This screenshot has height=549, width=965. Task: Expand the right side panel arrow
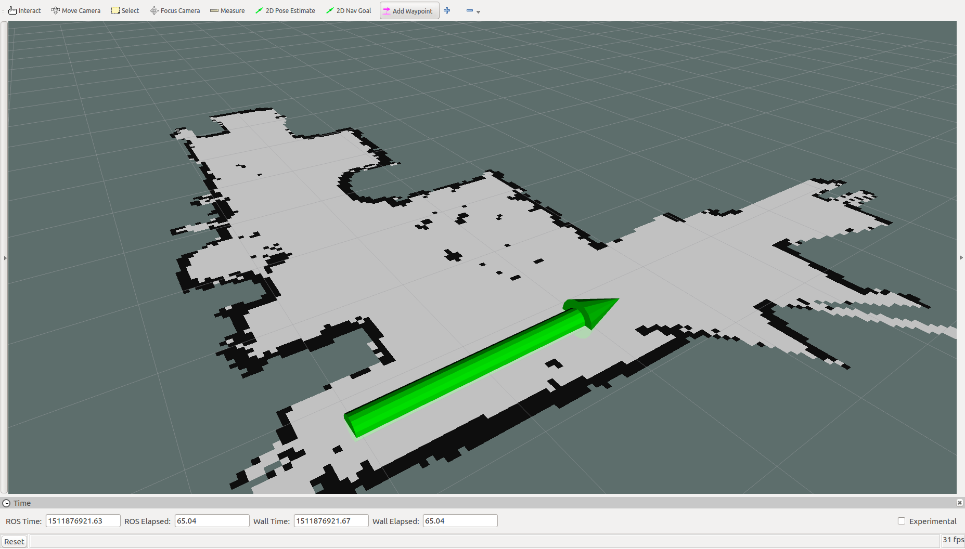(x=961, y=257)
